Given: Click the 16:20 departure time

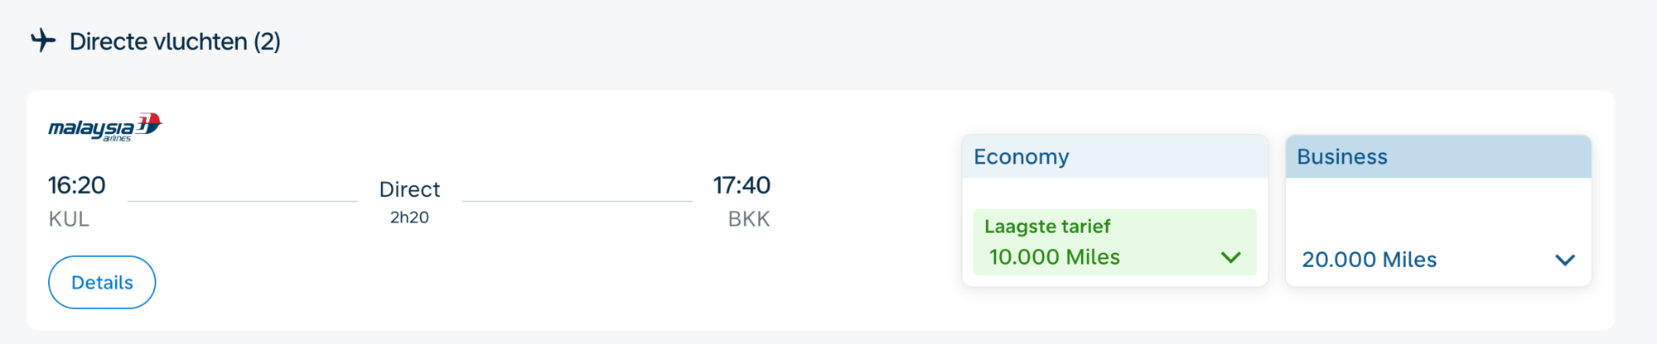Looking at the screenshot, I should (76, 185).
